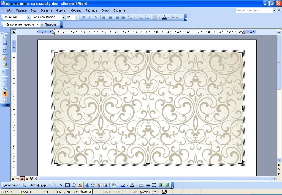Viewport: 282px width, 195px height.
Task: Toggle the paragraph marks (¶) button
Action: [x=5, y=94]
